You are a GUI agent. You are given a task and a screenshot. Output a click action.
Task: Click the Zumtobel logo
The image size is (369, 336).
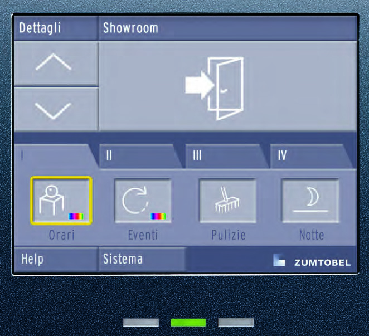[312, 261]
